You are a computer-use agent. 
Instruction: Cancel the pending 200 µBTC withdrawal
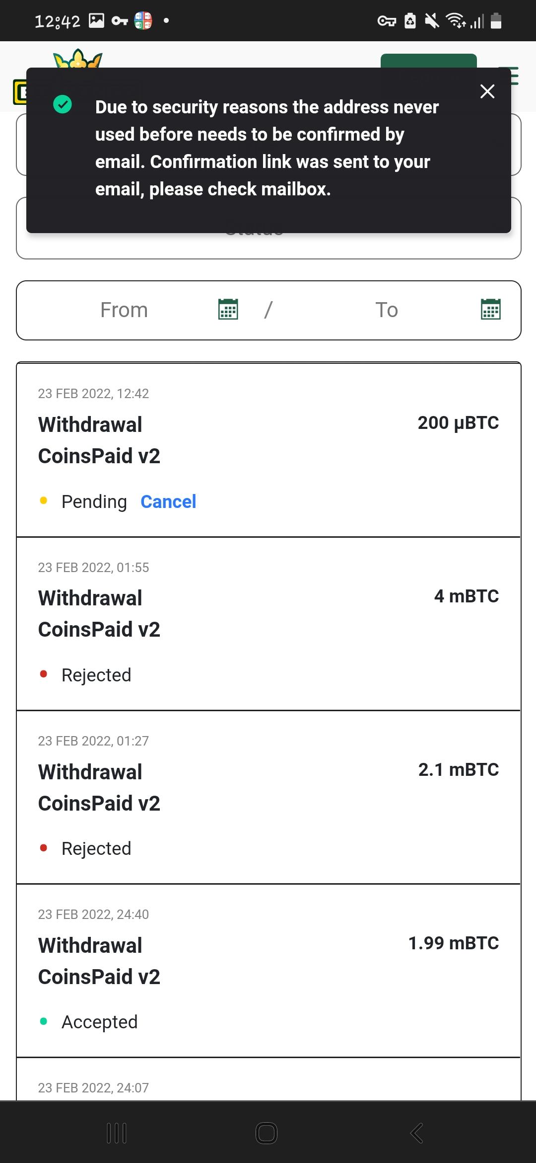tap(168, 502)
